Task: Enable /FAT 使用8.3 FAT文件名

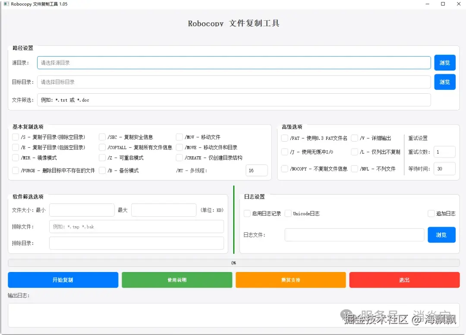Action: coord(284,138)
